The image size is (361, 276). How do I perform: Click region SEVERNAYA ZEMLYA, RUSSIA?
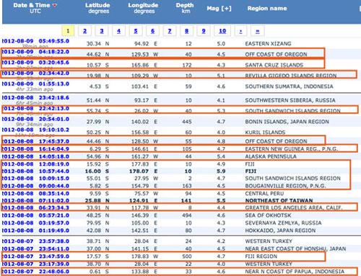[283, 223]
